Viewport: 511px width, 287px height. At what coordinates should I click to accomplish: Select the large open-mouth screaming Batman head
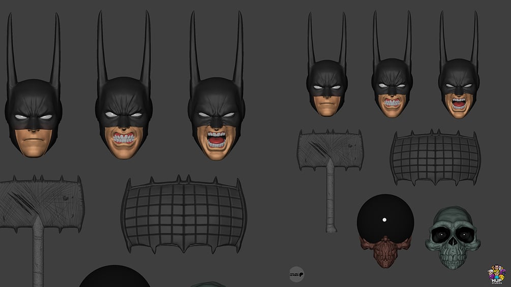click(217, 85)
